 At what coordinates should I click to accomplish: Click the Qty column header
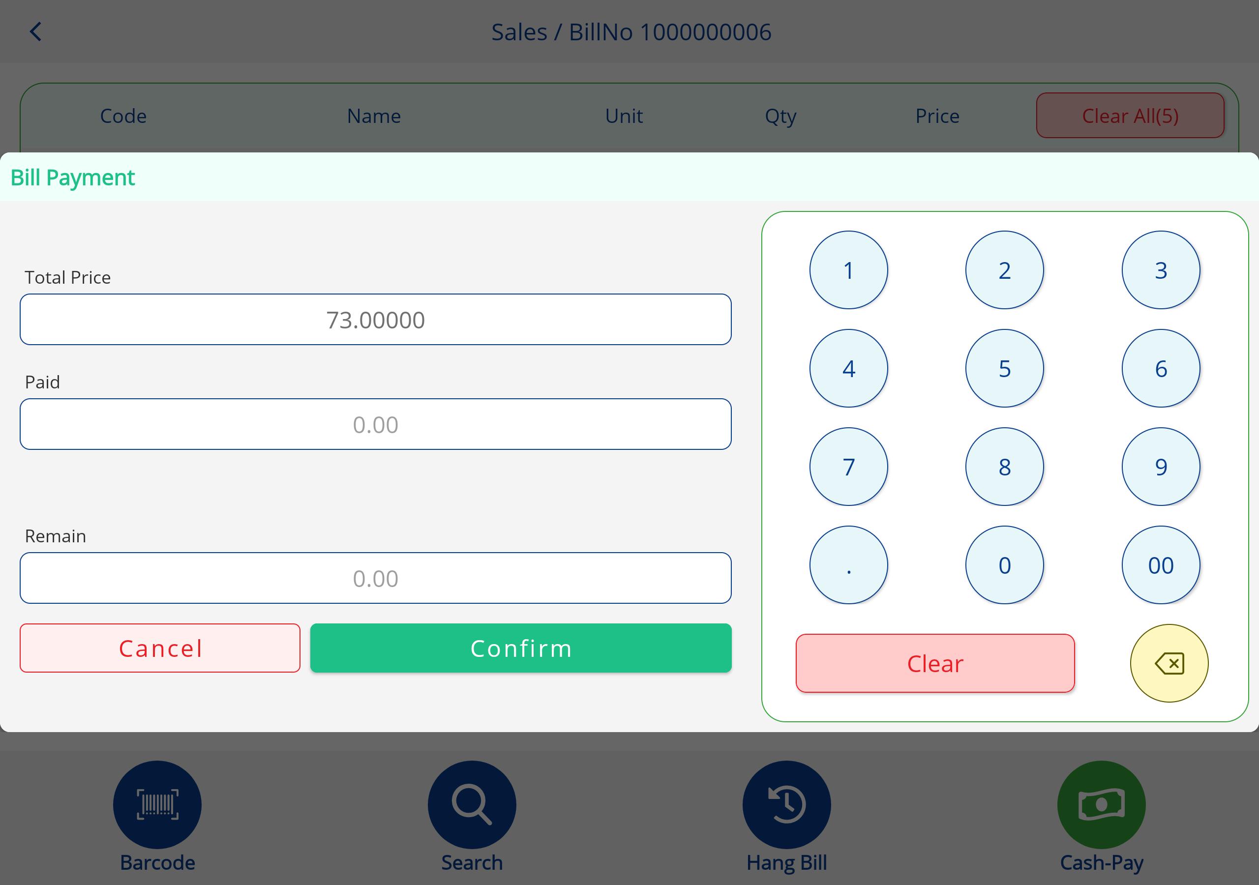pyautogui.click(x=781, y=117)
